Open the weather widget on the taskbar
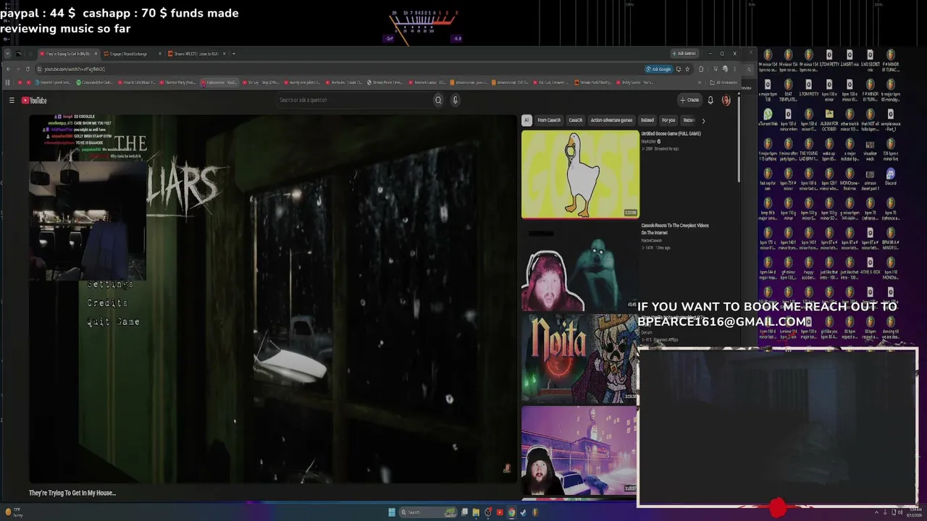927x521 pixels. click(14, 512)
